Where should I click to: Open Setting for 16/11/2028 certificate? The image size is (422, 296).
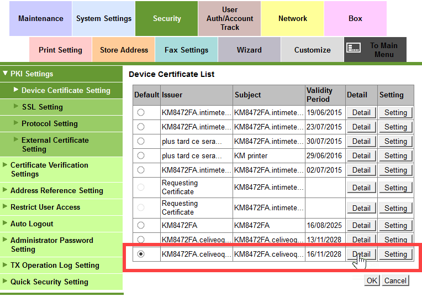coord(395,254)
